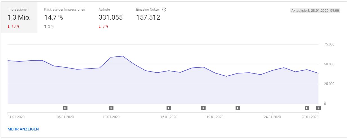Click the MEHR ANZEIGEN link
The height and width of the screenshot is (140, 348).
pyautogui.click(x=23, y=129)
